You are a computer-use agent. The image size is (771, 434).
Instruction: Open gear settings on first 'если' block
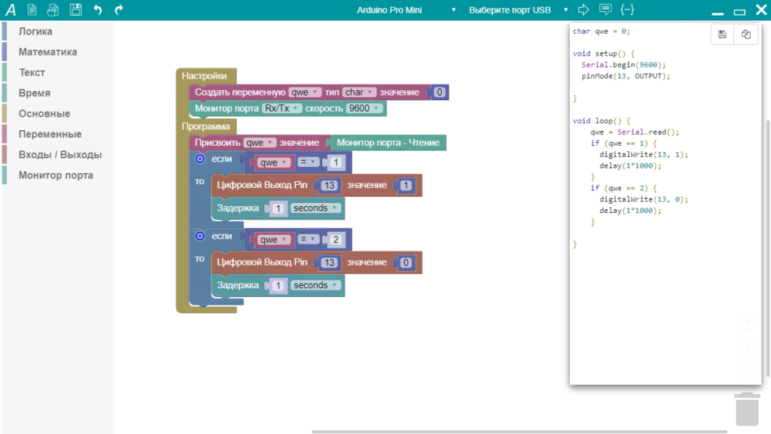200,159
